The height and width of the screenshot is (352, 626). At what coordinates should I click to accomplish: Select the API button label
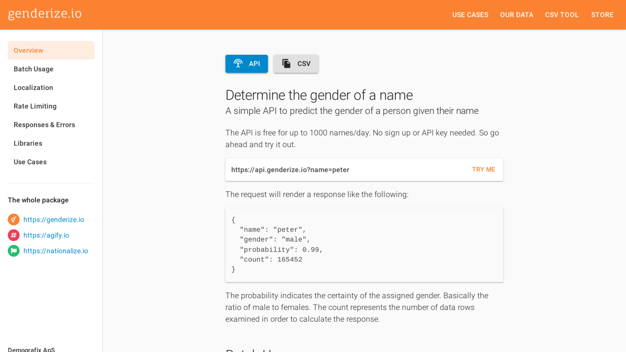tap(254, 64)
